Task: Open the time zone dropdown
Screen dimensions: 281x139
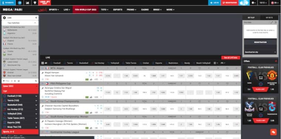Action: [263, 3]
